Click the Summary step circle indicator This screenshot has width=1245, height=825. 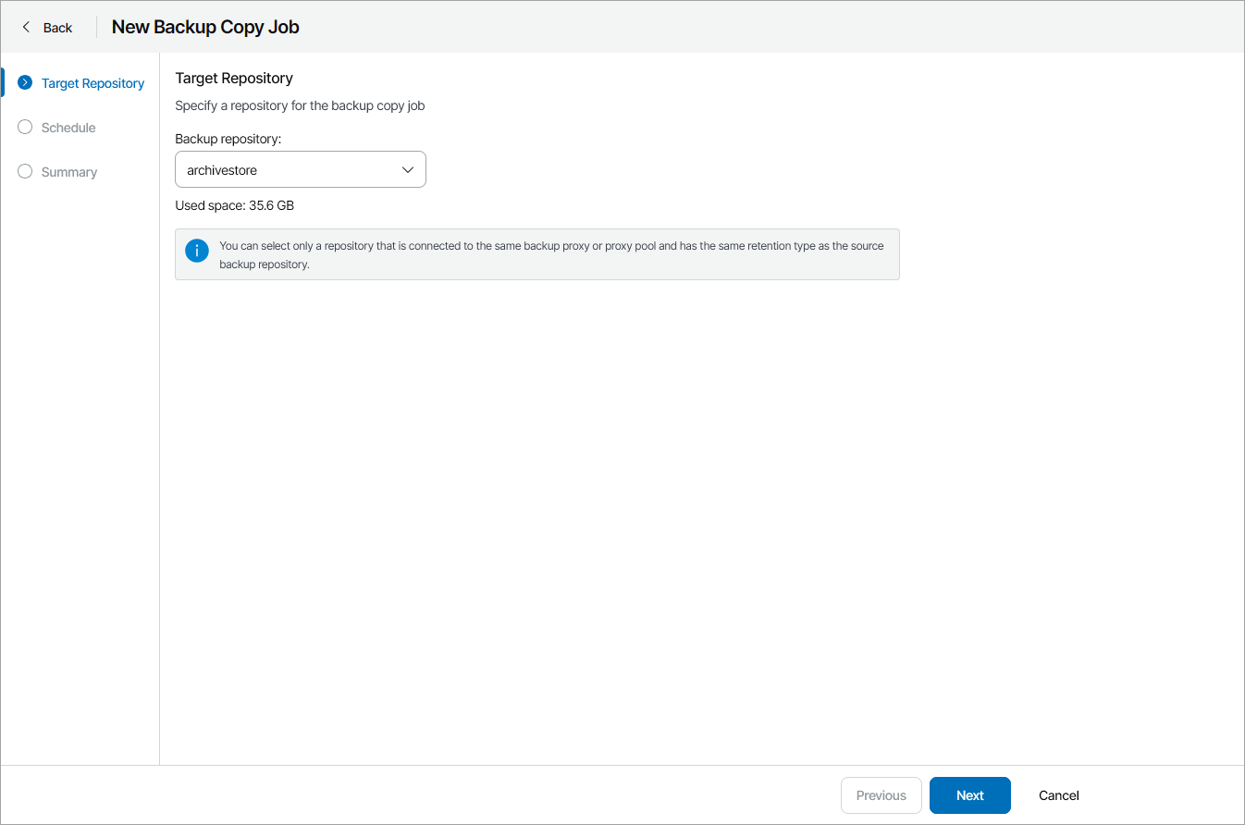click(25, 172)
